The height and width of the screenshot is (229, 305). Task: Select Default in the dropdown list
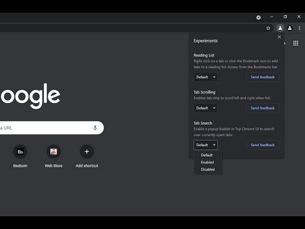tap(207, 155)
